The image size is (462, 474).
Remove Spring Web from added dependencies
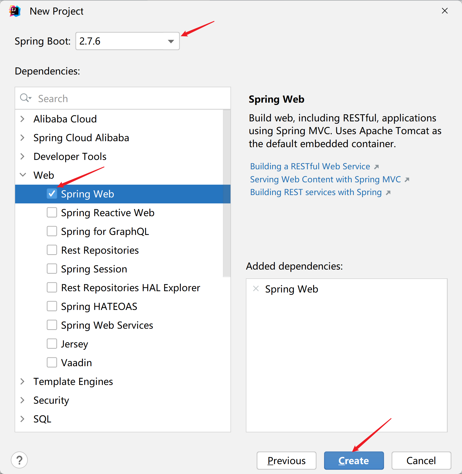[x=256, y=289]
